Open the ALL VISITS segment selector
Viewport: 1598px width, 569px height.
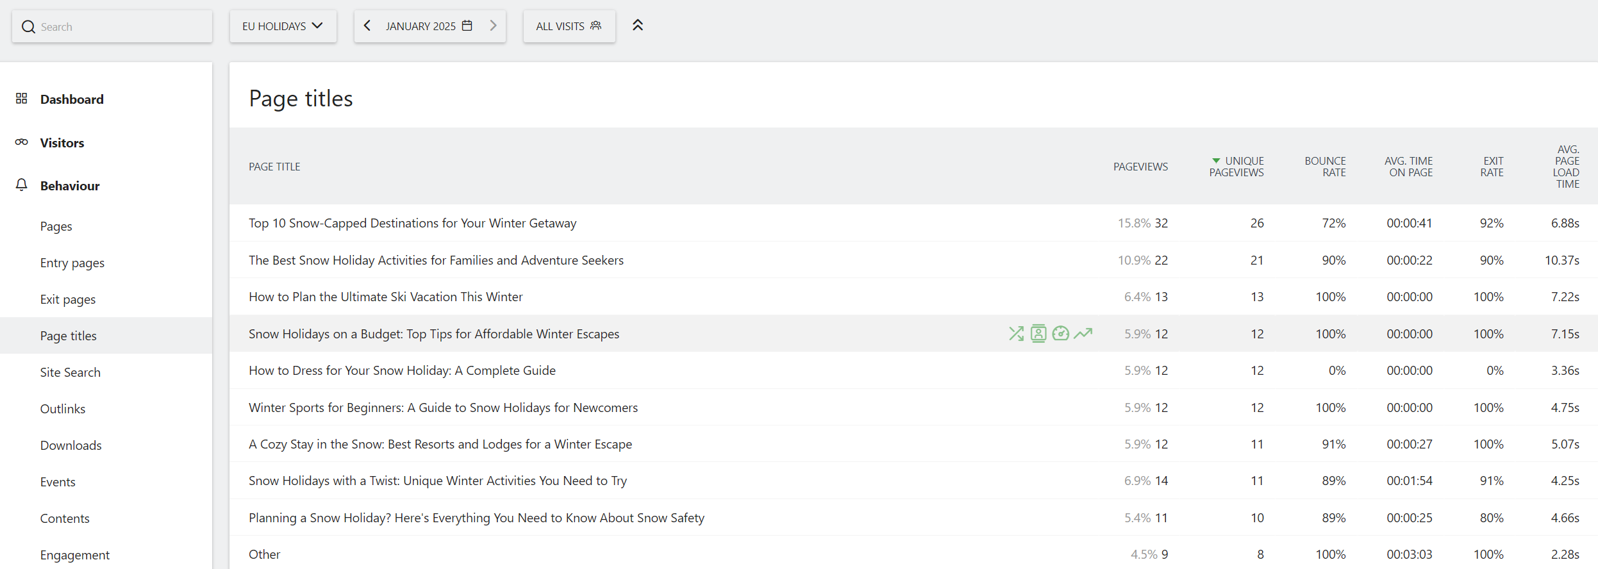coord(569,26)
